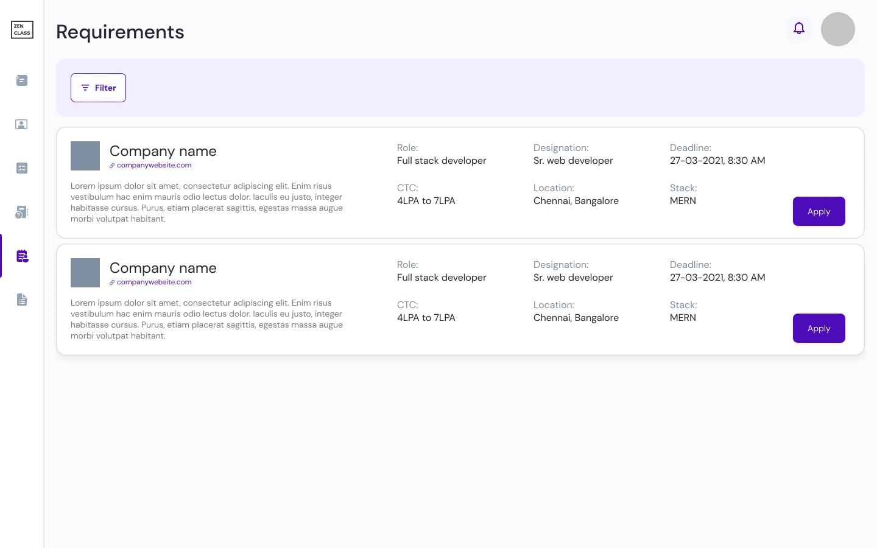Click first card's Full stack developer role
This screenshot has width=877, height=548.
442,161
